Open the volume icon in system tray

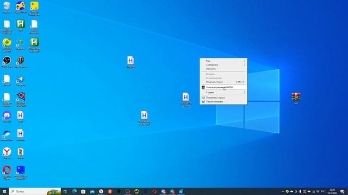318,191
